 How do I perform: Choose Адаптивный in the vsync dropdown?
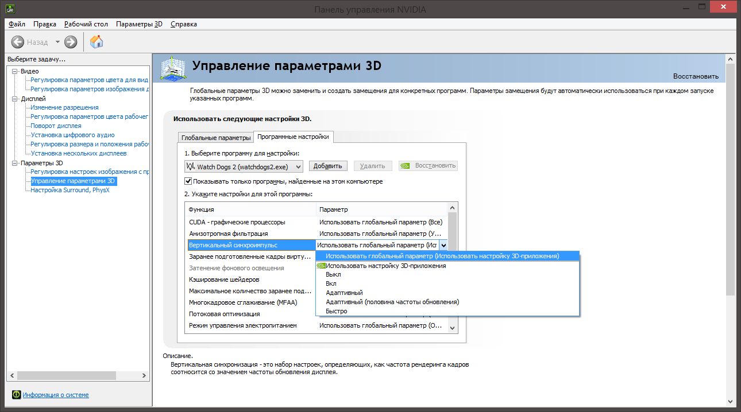448,293
